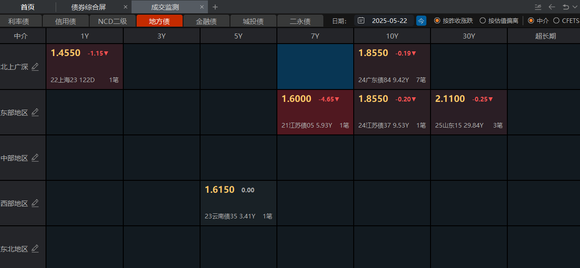Click the edit pencil beside 中部地区
Viewport: 580px width, 268px height.
pyautogui.click(x=35, y=157)
